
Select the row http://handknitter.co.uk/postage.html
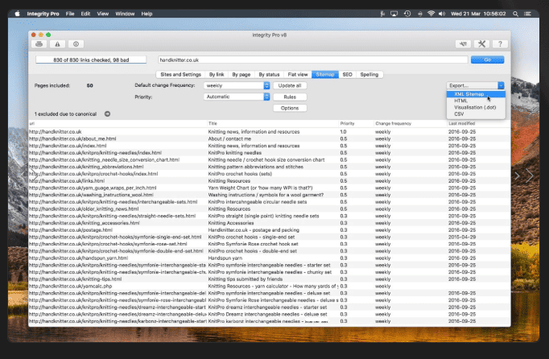click(269, 230)
